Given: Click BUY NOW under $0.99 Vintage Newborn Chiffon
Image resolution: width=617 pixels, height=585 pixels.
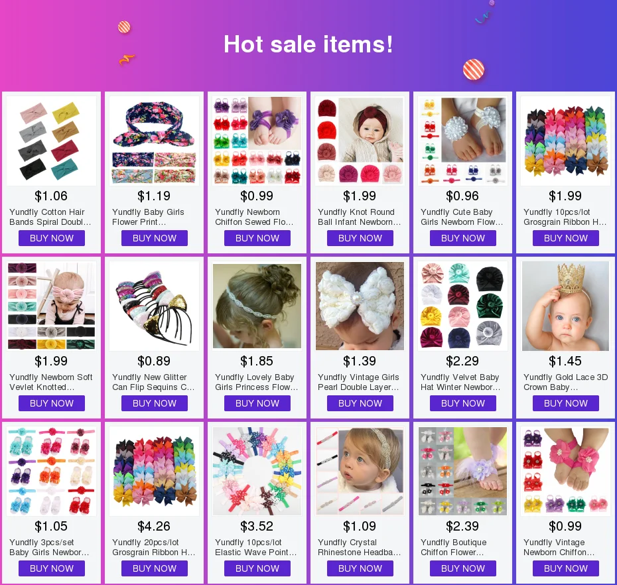Looking at the screenshot, I should (565, 568).
